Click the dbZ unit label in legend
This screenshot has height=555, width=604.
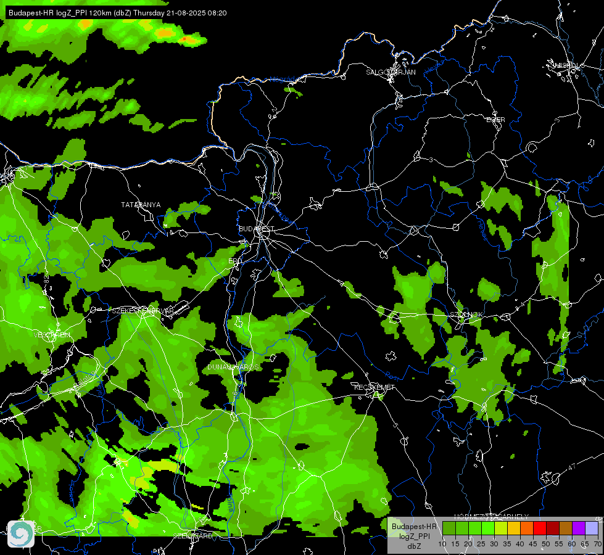point(414,546)
